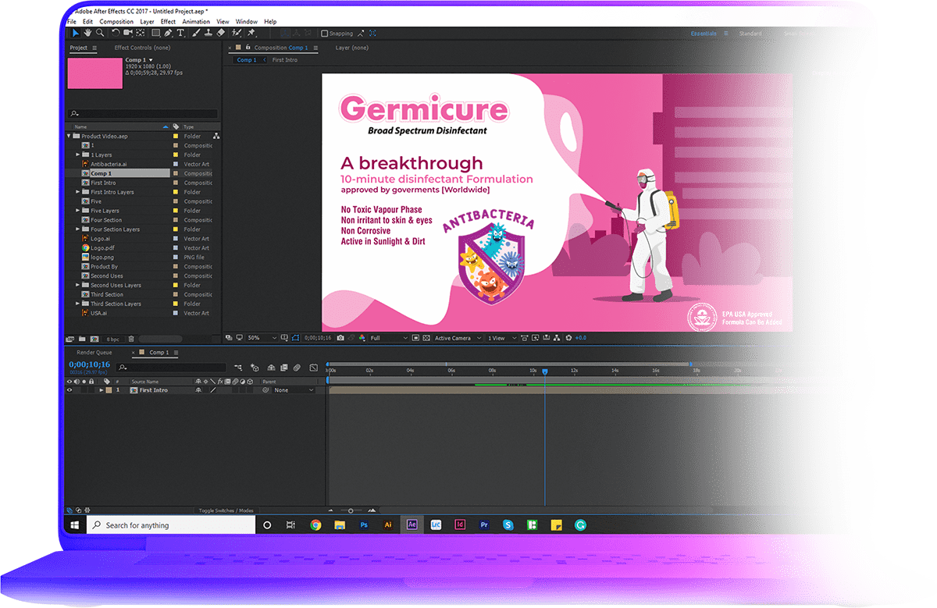Select the Eraser tool
The width and height of the screenshot is (937, 608).
(221, 34)
